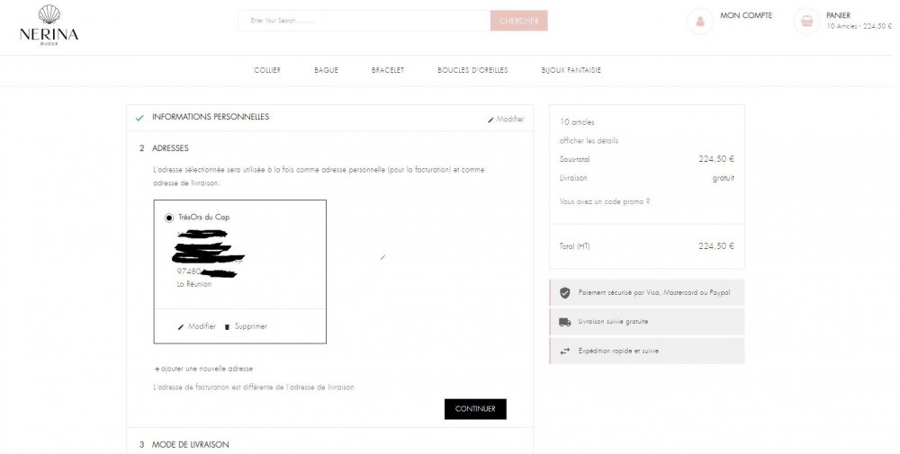
Task: Open the Boucles d'oreilles menu category
Action: click(472, 70)
